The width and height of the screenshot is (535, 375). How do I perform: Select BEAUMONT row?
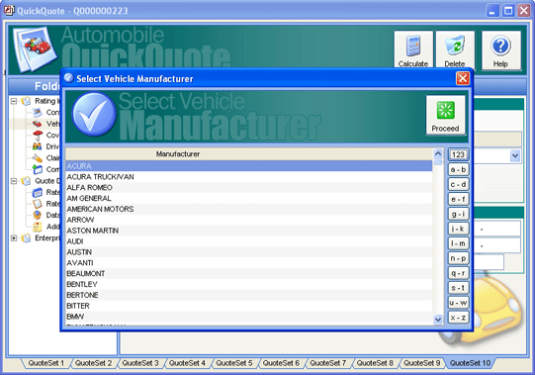pos(249,273)
